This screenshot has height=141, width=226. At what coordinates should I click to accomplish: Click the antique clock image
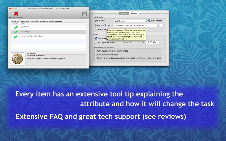tap(18, 59)
